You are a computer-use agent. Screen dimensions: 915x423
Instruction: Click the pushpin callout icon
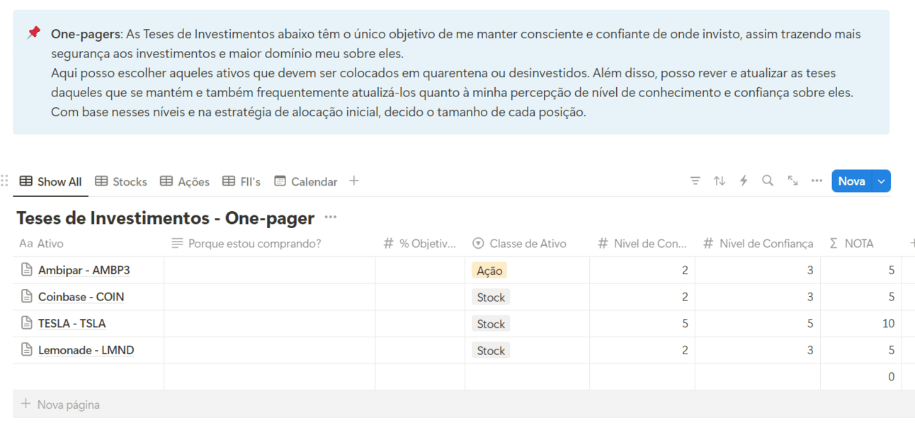tap(33, 33)
